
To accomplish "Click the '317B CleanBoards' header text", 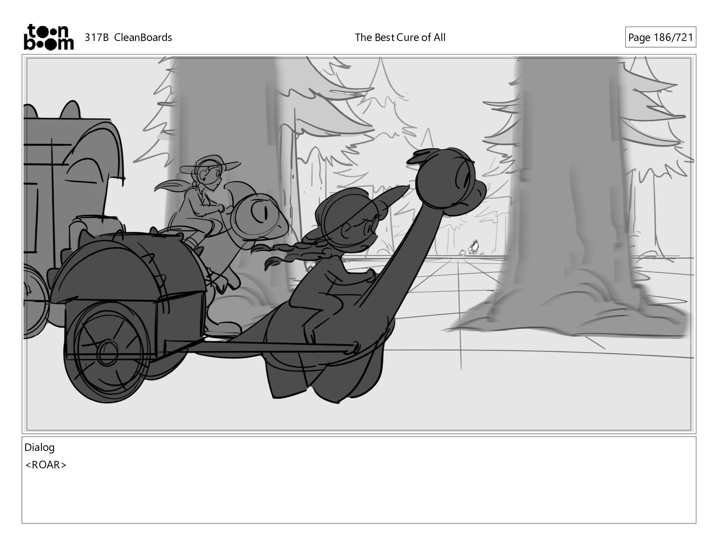I will click(128, 38).
